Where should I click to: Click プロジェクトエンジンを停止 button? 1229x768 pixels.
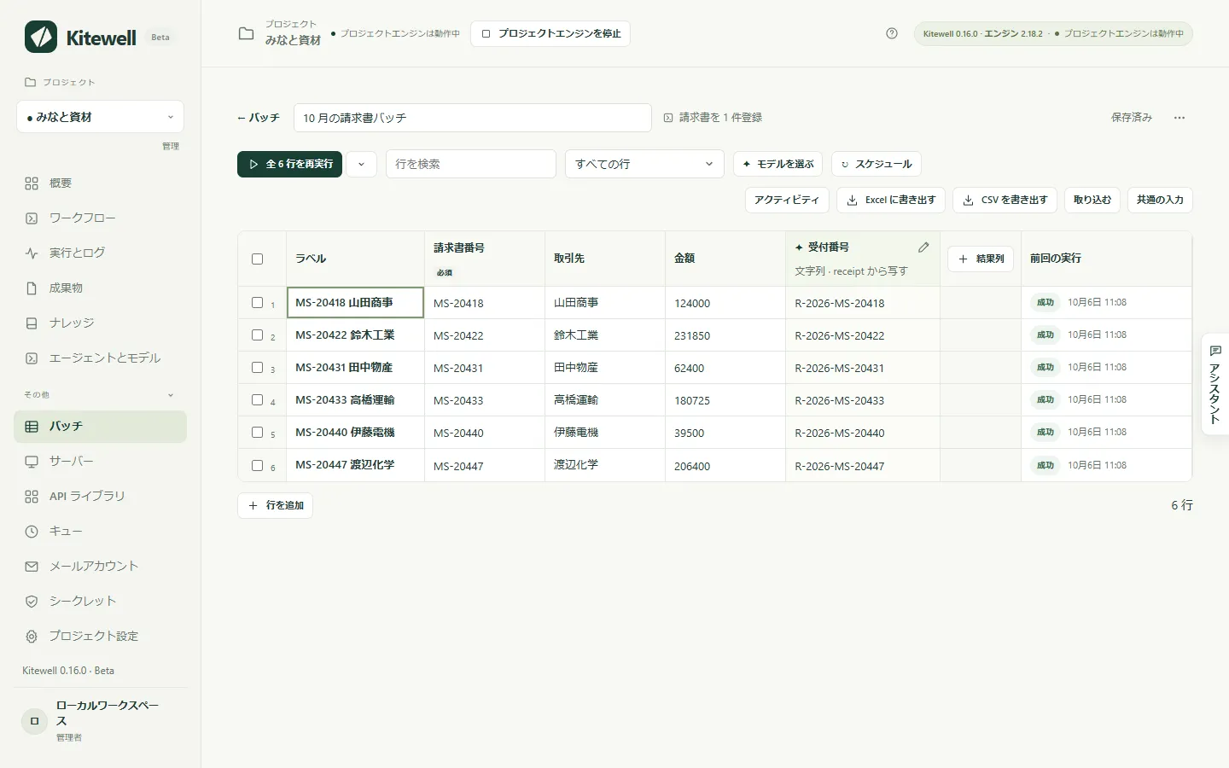click(x=550, y=34)
